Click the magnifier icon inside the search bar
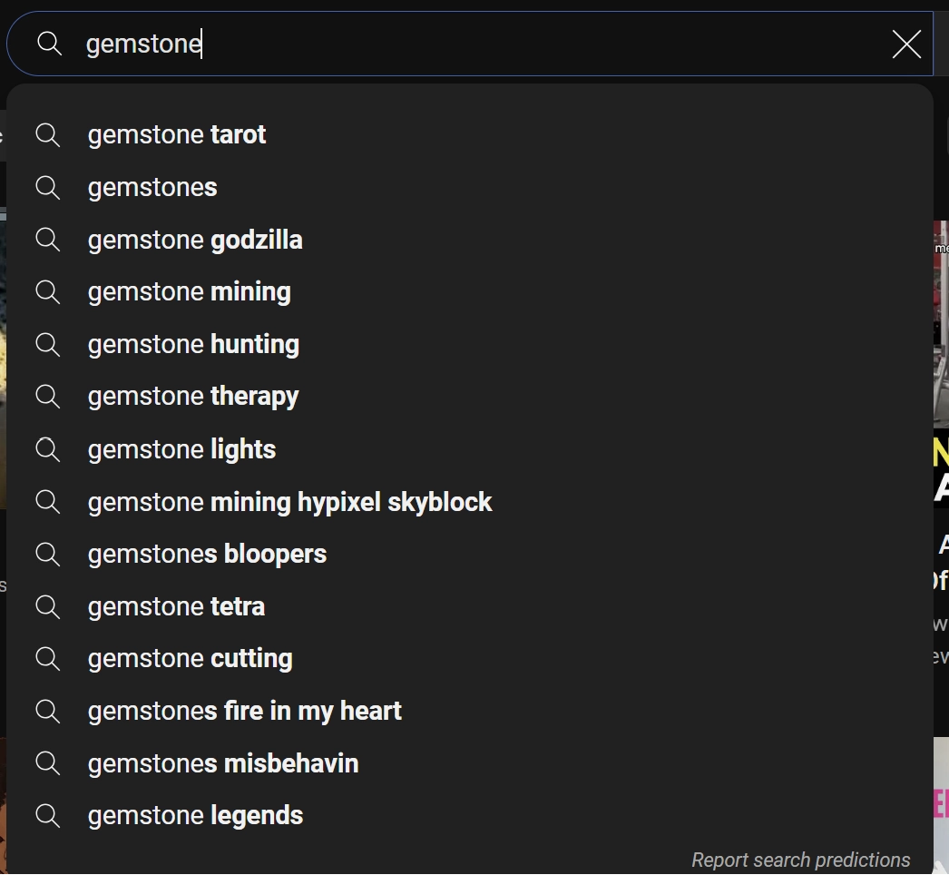The height and width of the screenshot is (875, 949). [x=49, y=43]
